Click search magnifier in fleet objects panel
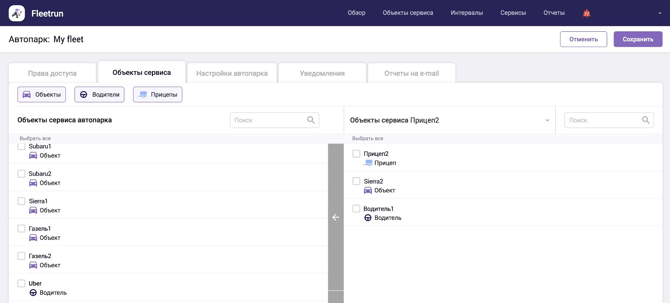The height and width of the screenshot is (303, 670). tap(311, 120)
